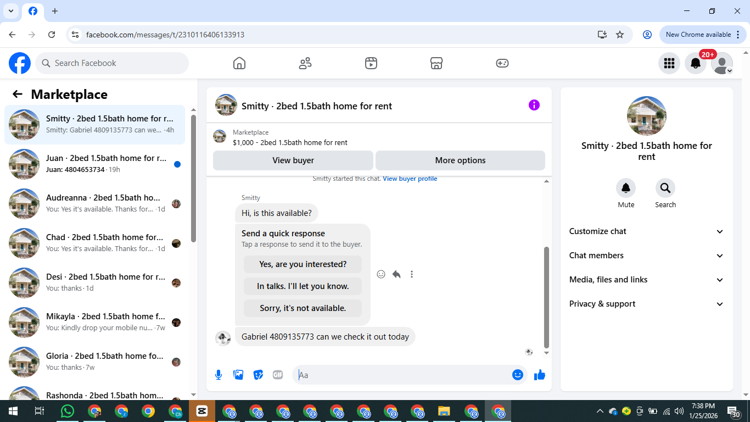Send quick response 'Sorry, it's not available.'
Viewport: 750px width, 422px height.
coord(303,308)
